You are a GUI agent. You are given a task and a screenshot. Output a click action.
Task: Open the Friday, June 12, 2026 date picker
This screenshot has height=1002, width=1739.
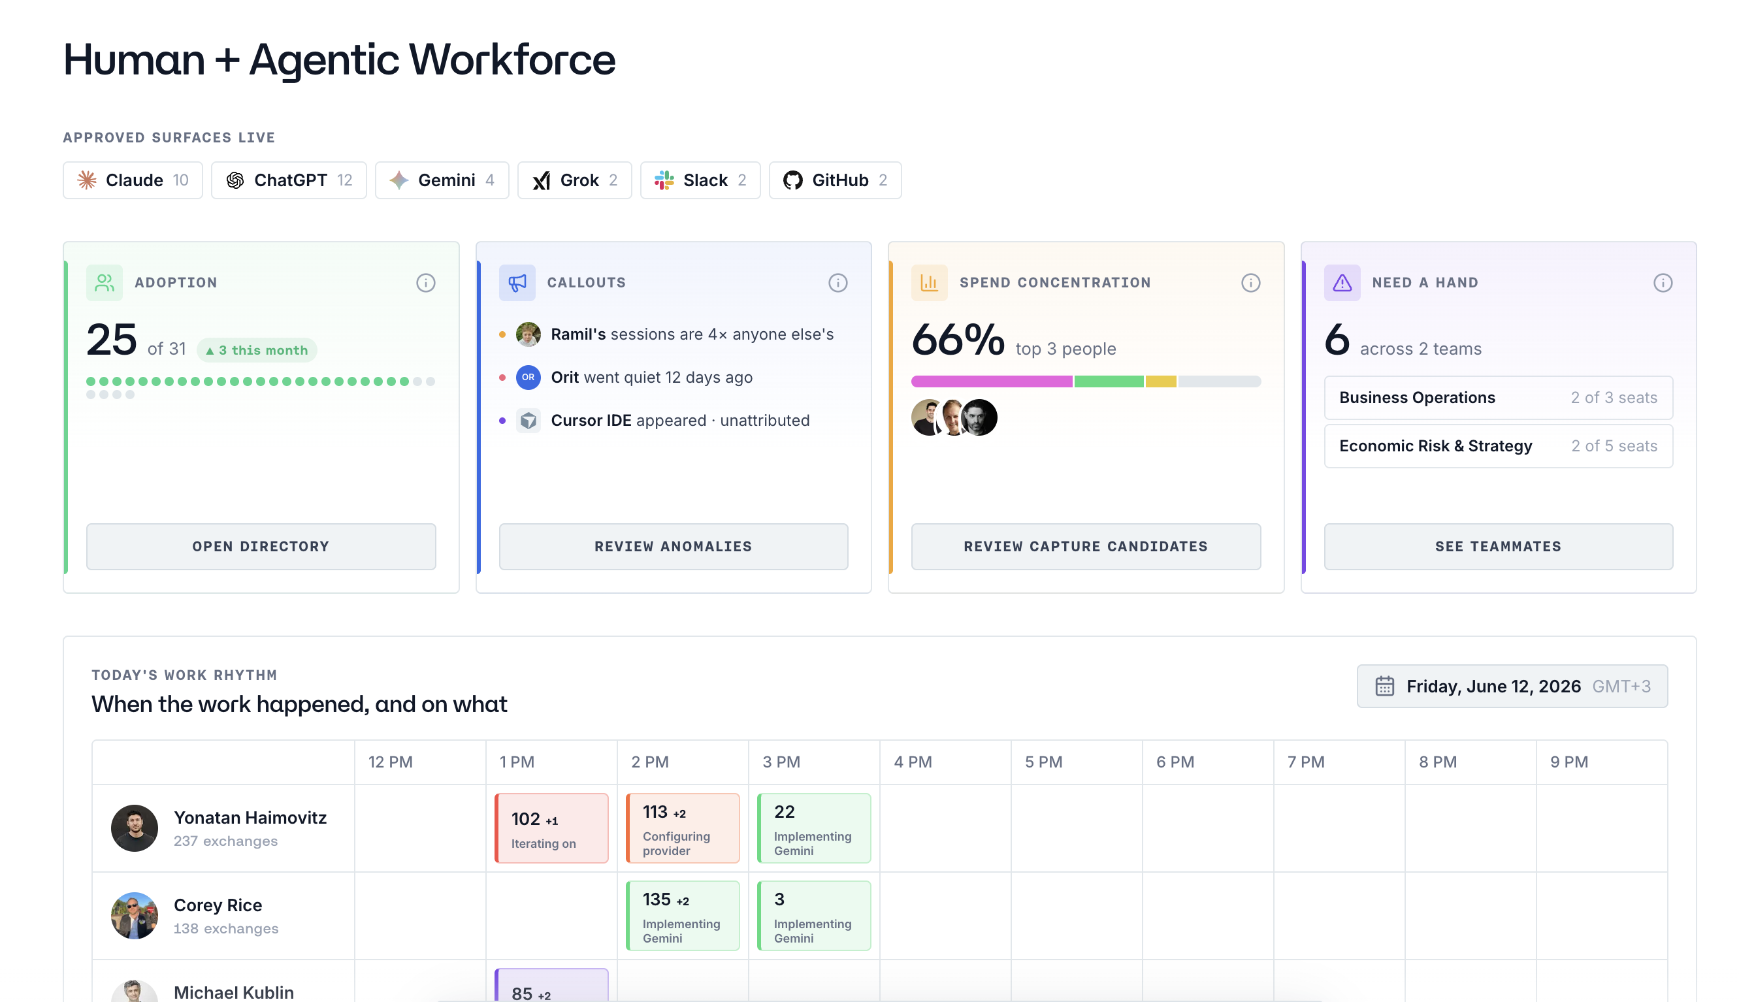point(1512,686)
